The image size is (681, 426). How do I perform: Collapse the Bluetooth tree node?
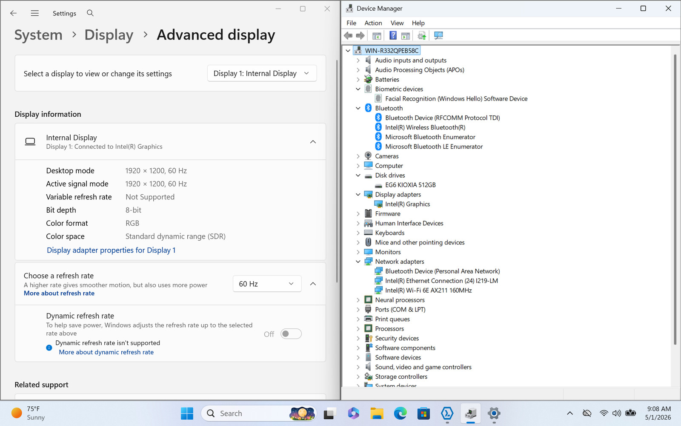[358, 108]
